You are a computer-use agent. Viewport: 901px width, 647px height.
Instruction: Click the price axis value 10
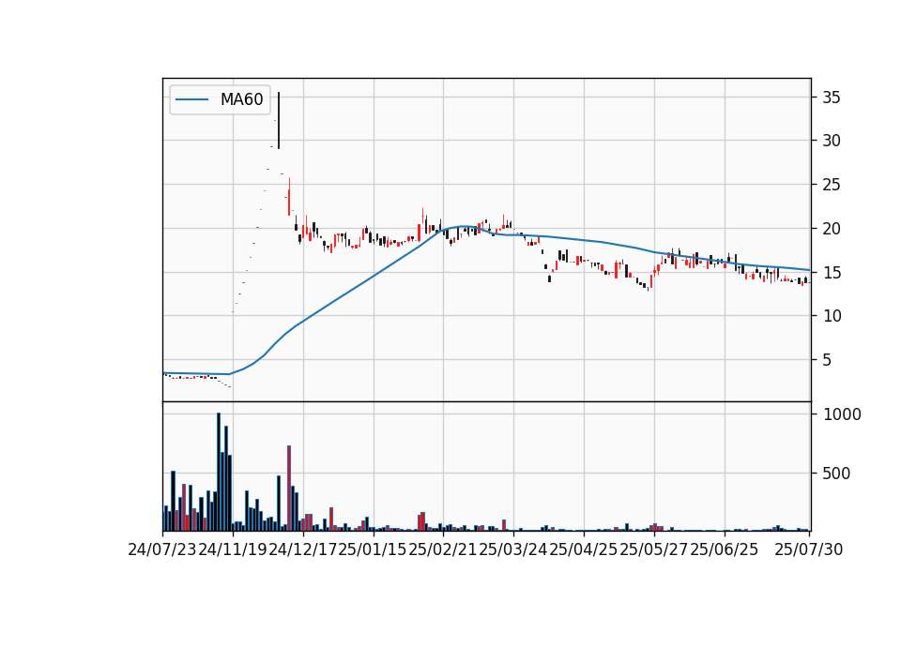pyautogui.click(x=832, y=316)
